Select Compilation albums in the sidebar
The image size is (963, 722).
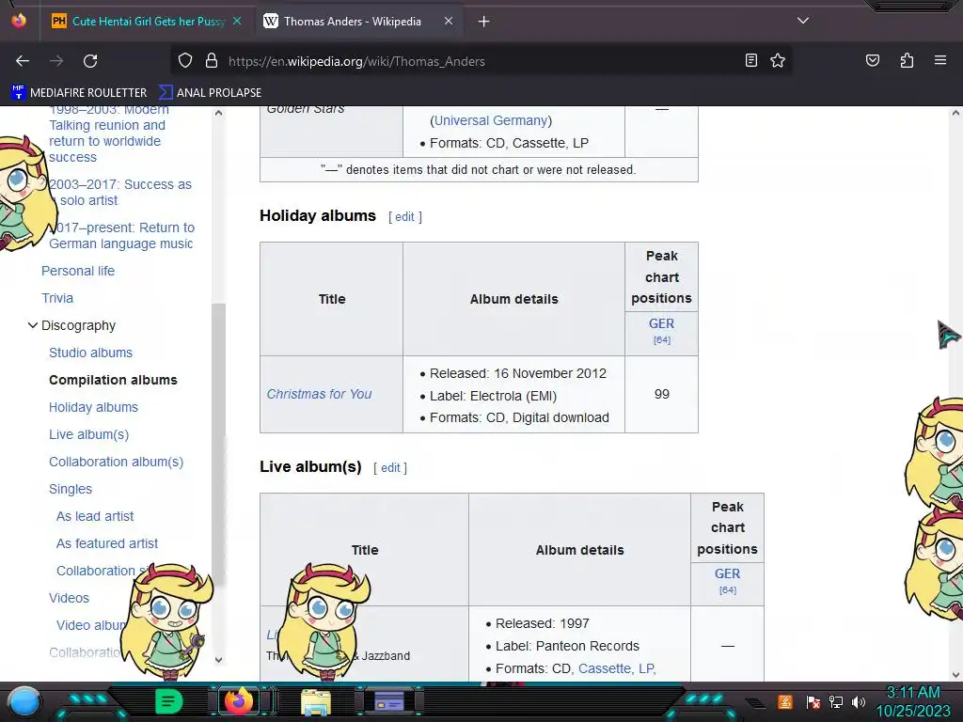pos(113,380)
